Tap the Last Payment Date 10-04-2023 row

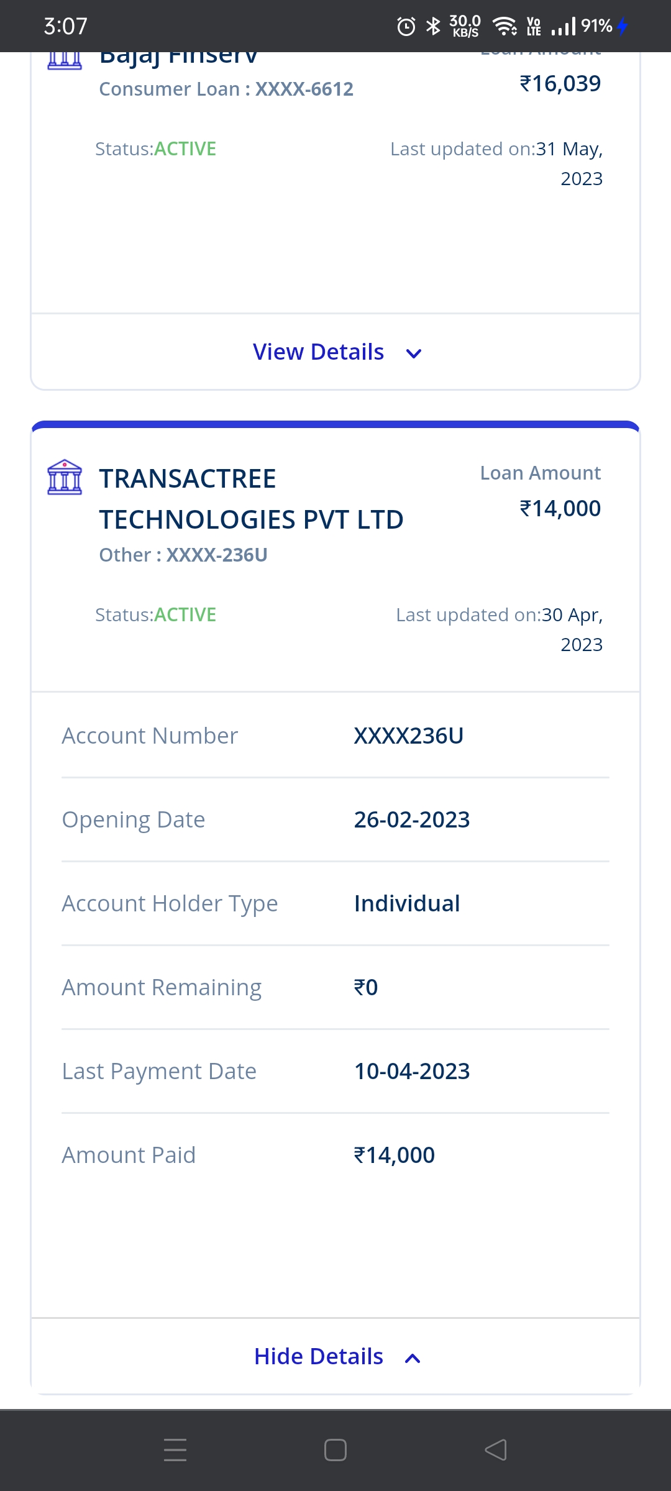pyautogui.click(x=335, y=1071)
